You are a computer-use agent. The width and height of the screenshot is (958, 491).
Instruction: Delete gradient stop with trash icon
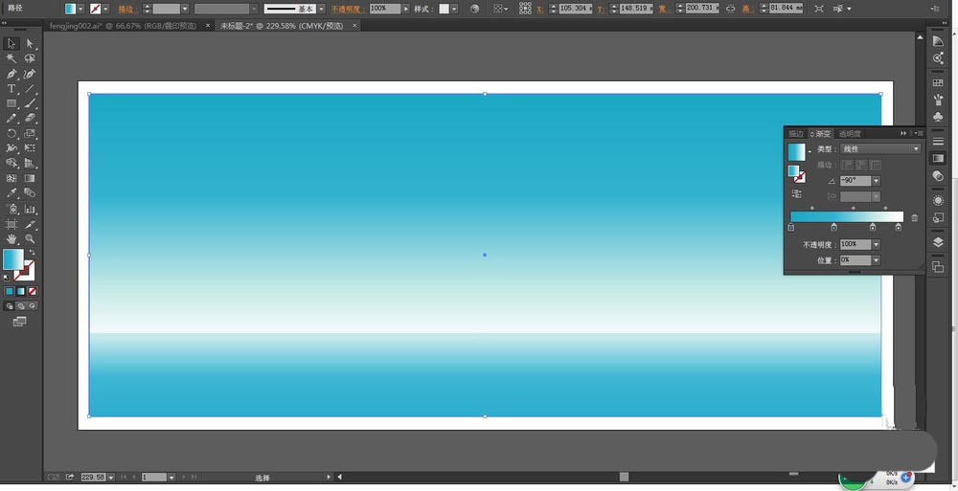(914, 217)
